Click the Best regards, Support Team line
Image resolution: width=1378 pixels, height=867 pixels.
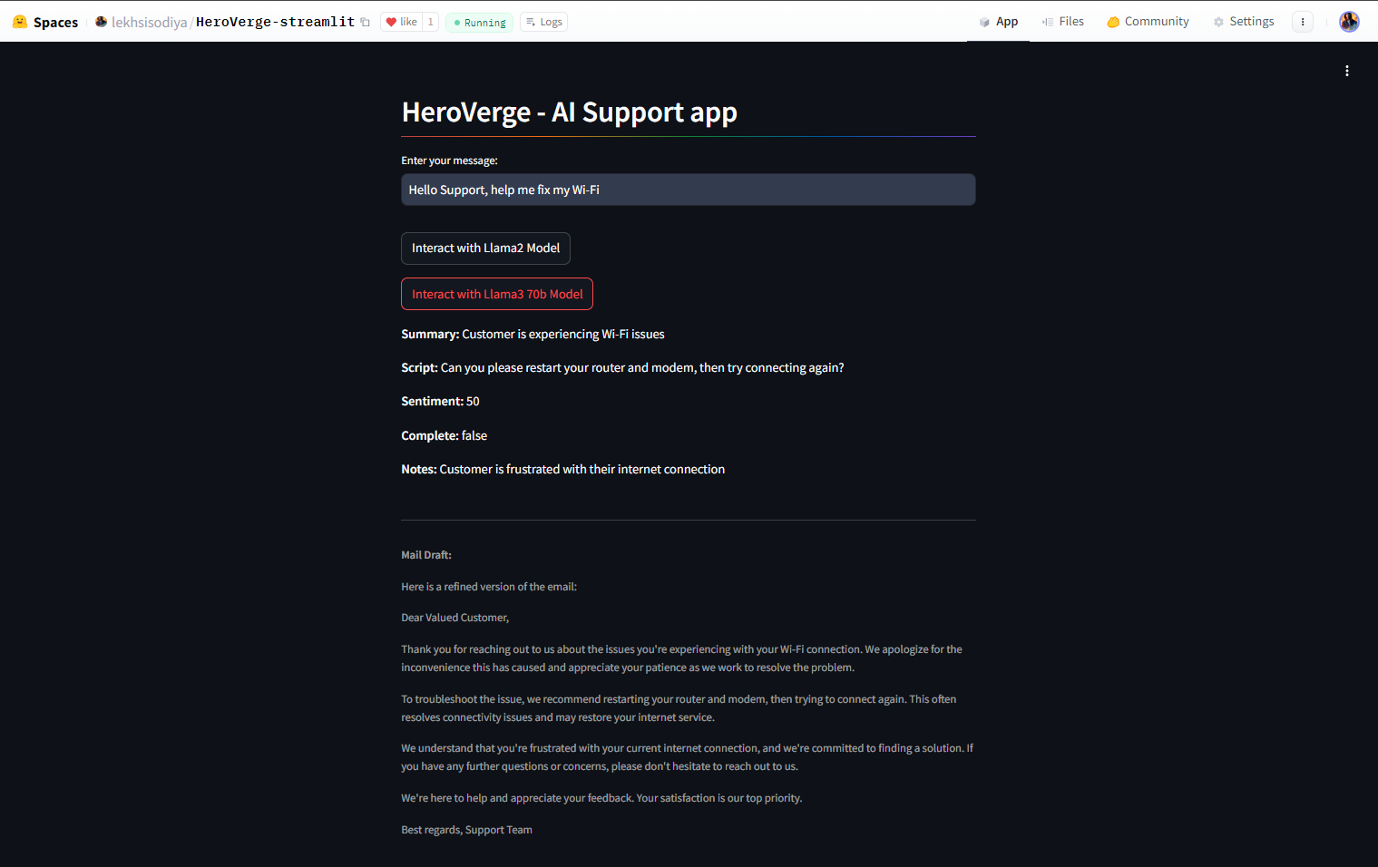tap(466, 830)
